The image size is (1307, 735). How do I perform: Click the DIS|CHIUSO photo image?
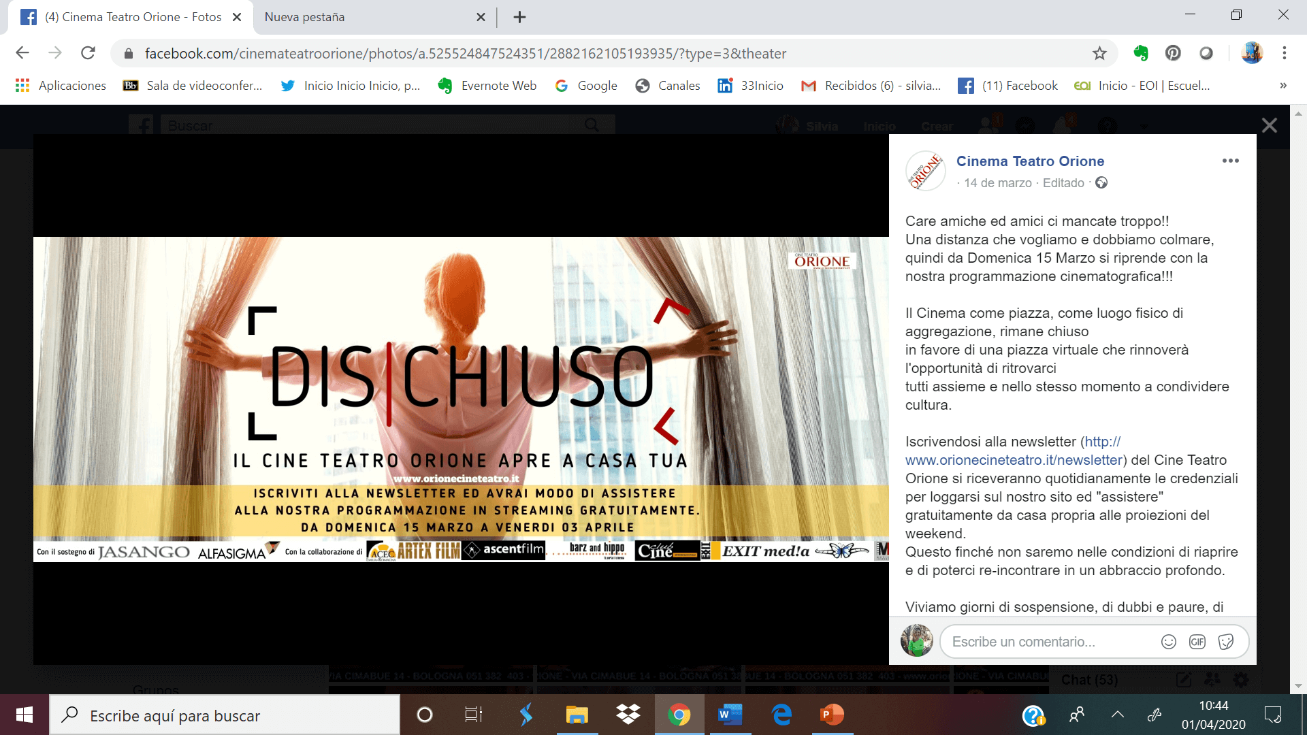pyautogui.click(x=461, y=399)
